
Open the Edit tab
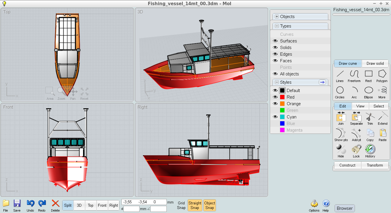coord(343,106)
